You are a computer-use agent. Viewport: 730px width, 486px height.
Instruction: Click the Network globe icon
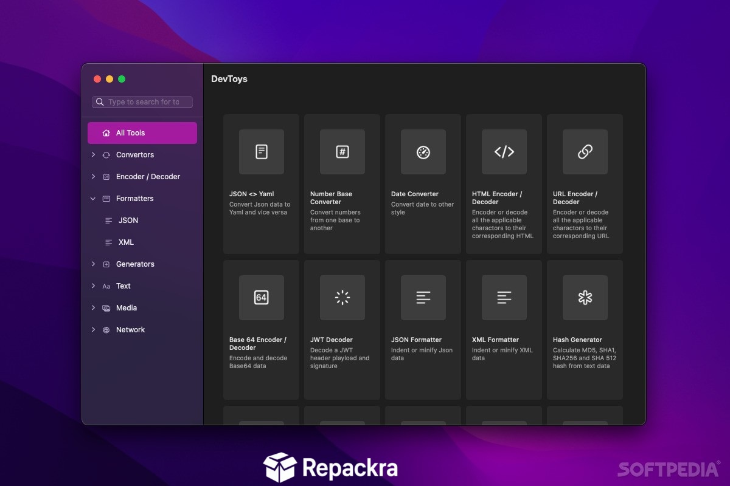[x=106, y=330]
